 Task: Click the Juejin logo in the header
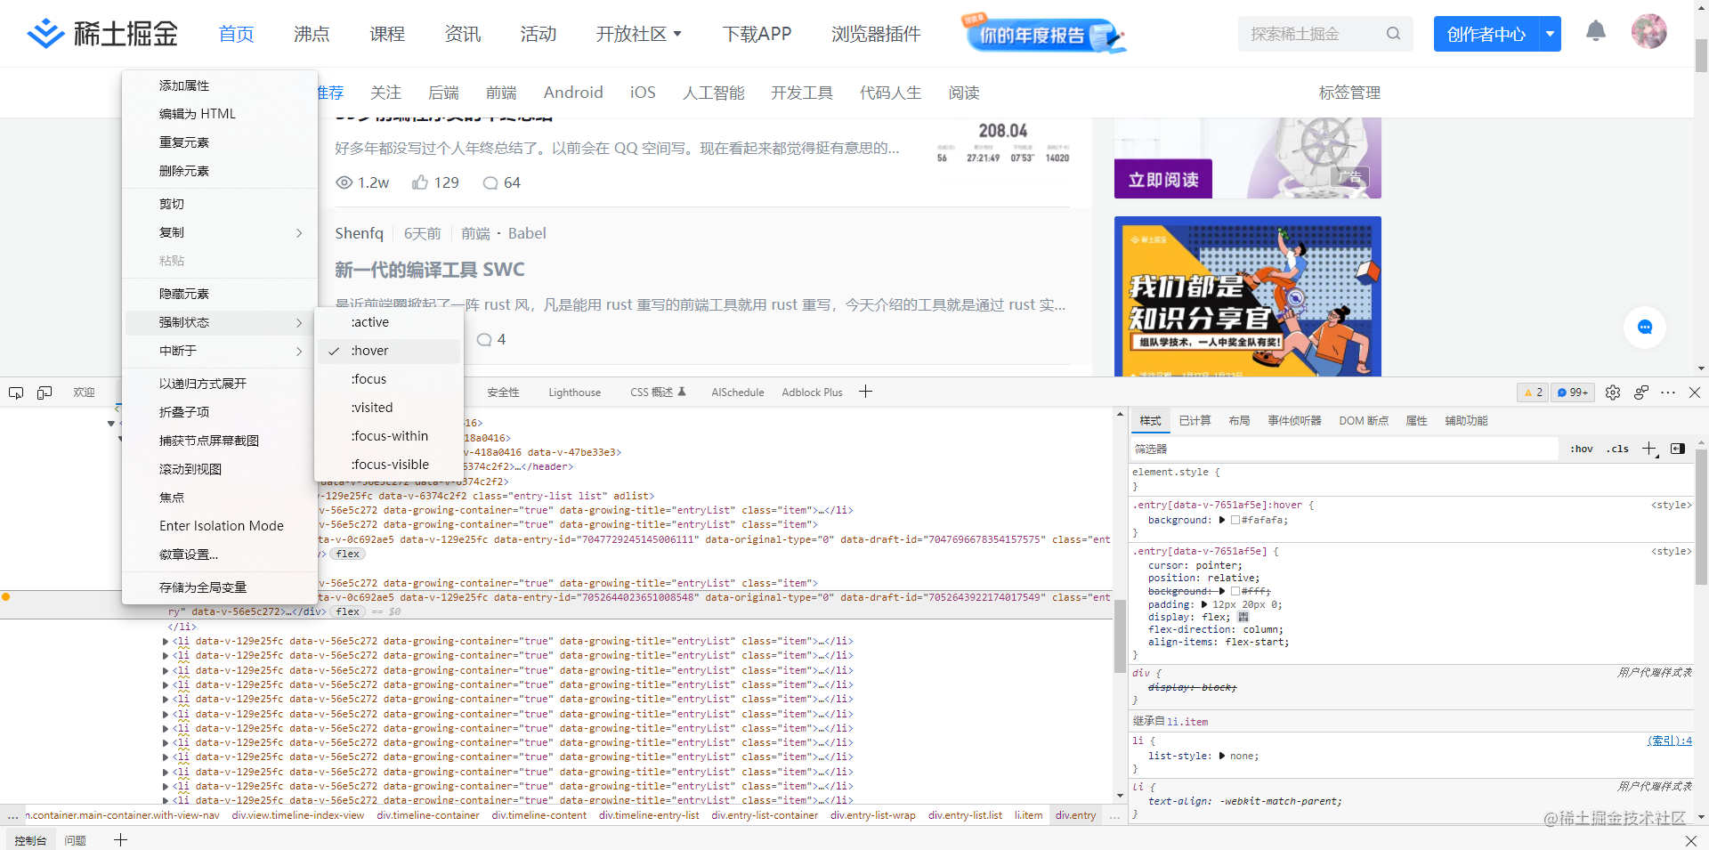pos(102,34)
